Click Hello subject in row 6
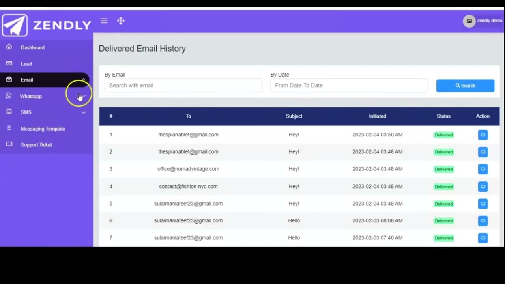Screen dimensions: 505x284 point(294,220)
